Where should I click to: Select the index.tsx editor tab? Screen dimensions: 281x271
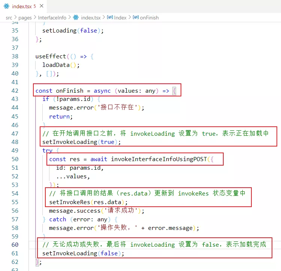coord(24,6)
